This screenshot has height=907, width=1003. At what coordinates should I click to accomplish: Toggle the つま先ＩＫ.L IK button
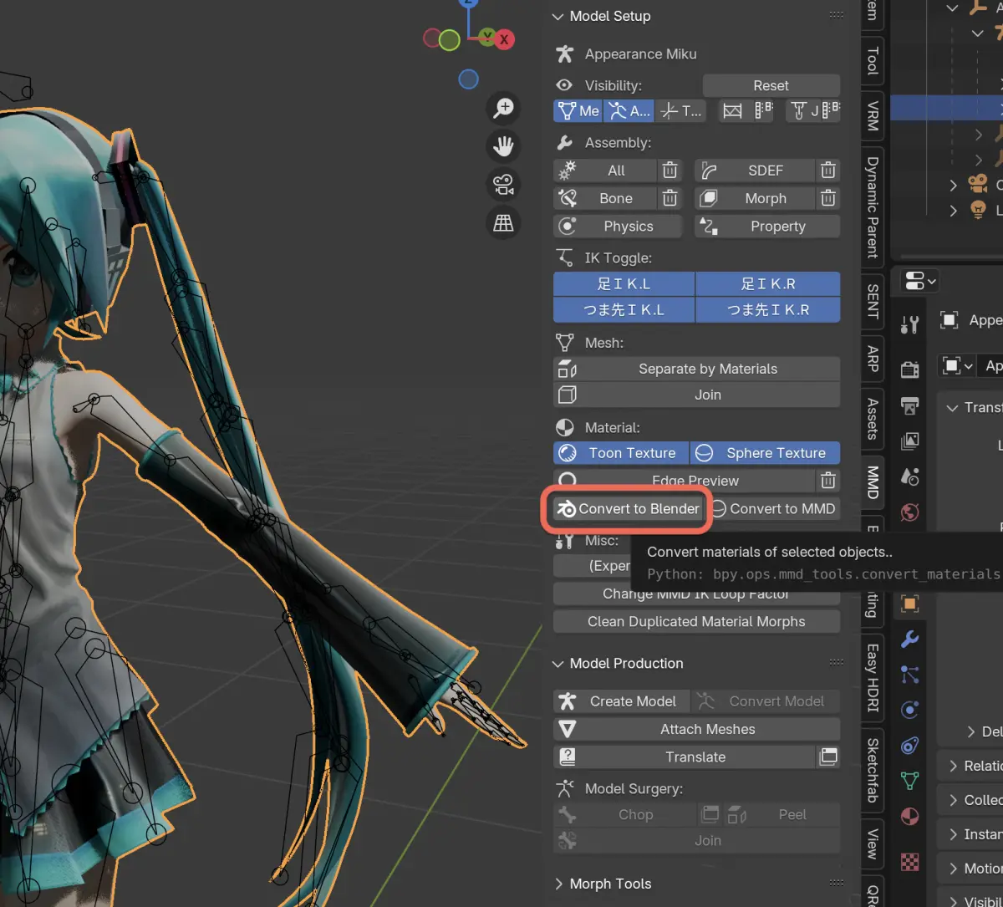click(x=624, y=310)
